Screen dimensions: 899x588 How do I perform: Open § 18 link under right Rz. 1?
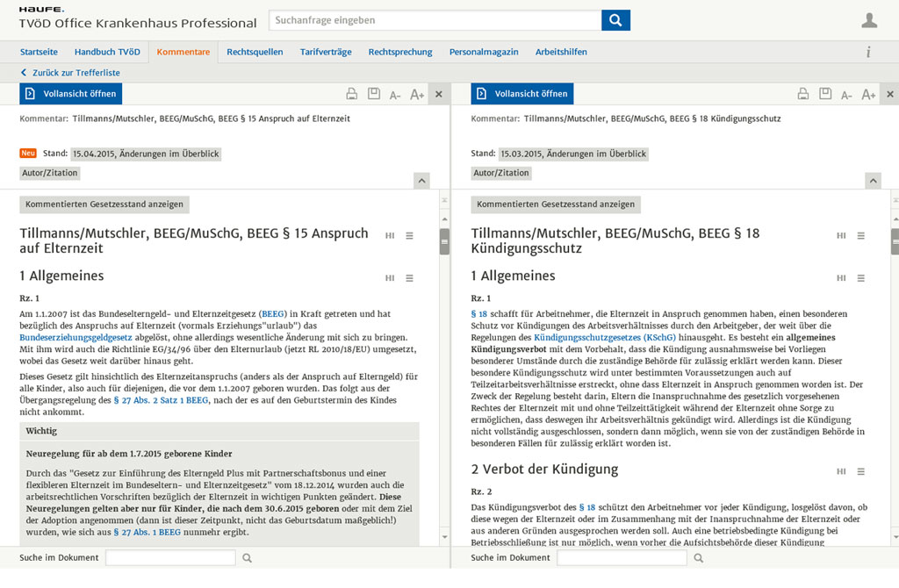(478, 314)
